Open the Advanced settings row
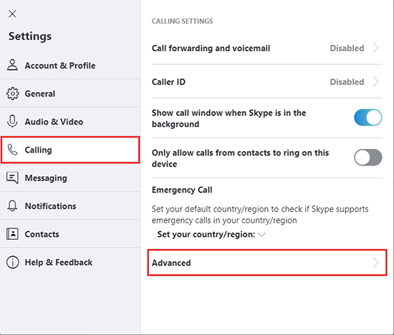The width and height of the screenshot is (394, 335). click(267, 263)
